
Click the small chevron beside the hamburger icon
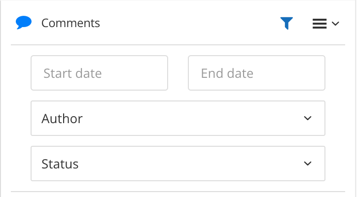click(335, 23)
